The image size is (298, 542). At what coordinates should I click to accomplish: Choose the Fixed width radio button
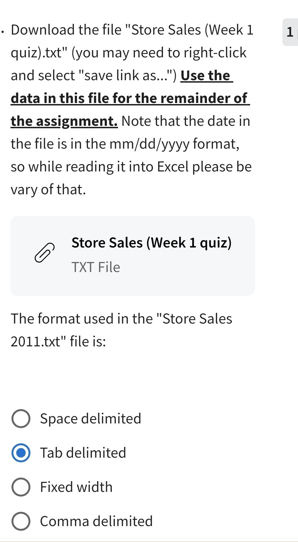pos(21,487)
